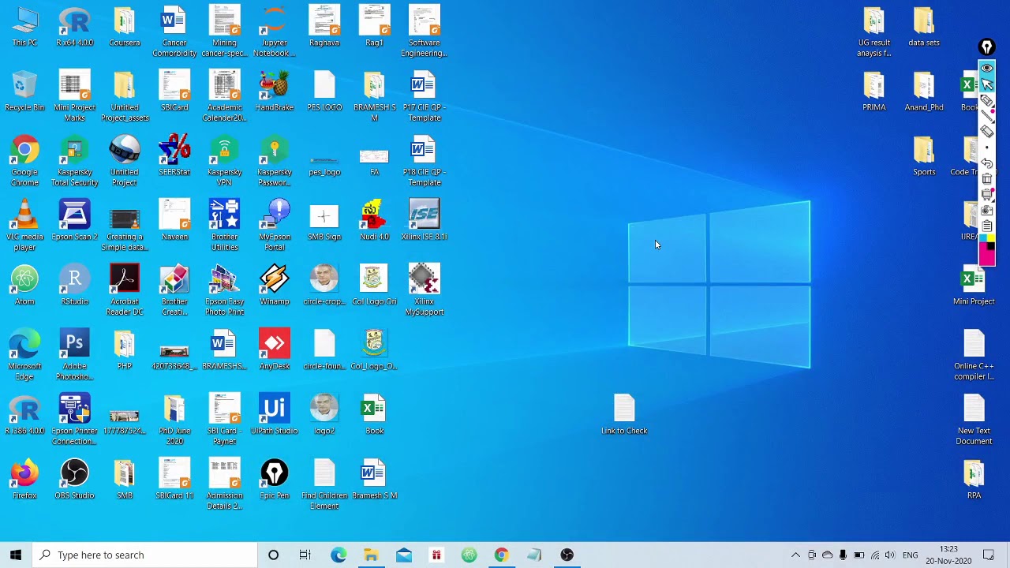Clear all ink with the trash icon
The height and width of the screenshot is (568, 1010).
tap(986, 179)
